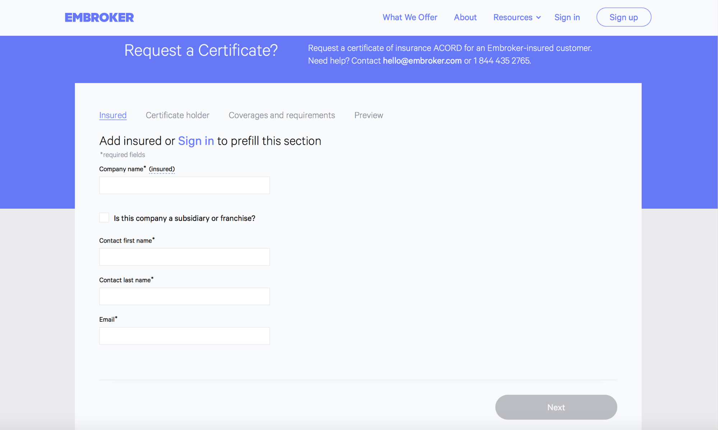718x430 pixels.
Task: Click the Email input field
Action: 184,336
